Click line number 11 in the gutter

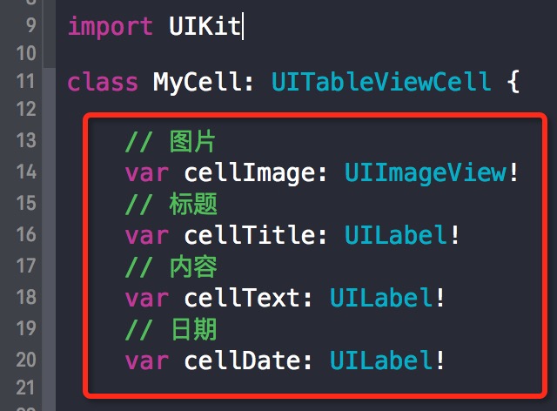[26, 83]
